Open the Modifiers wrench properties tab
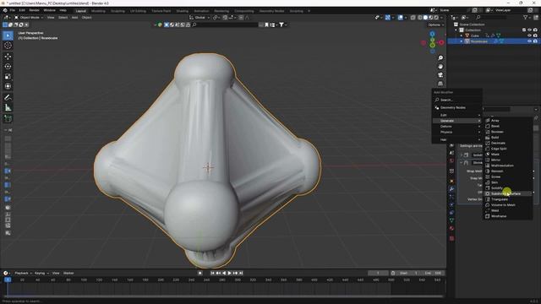541x304 pixels. (x=451, y=189)
